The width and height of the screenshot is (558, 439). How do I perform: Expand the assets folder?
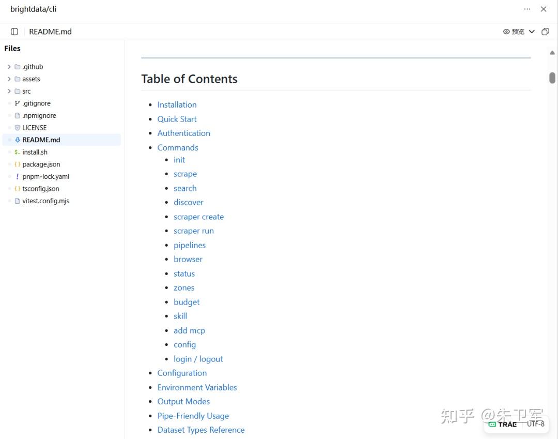[9, 79]
